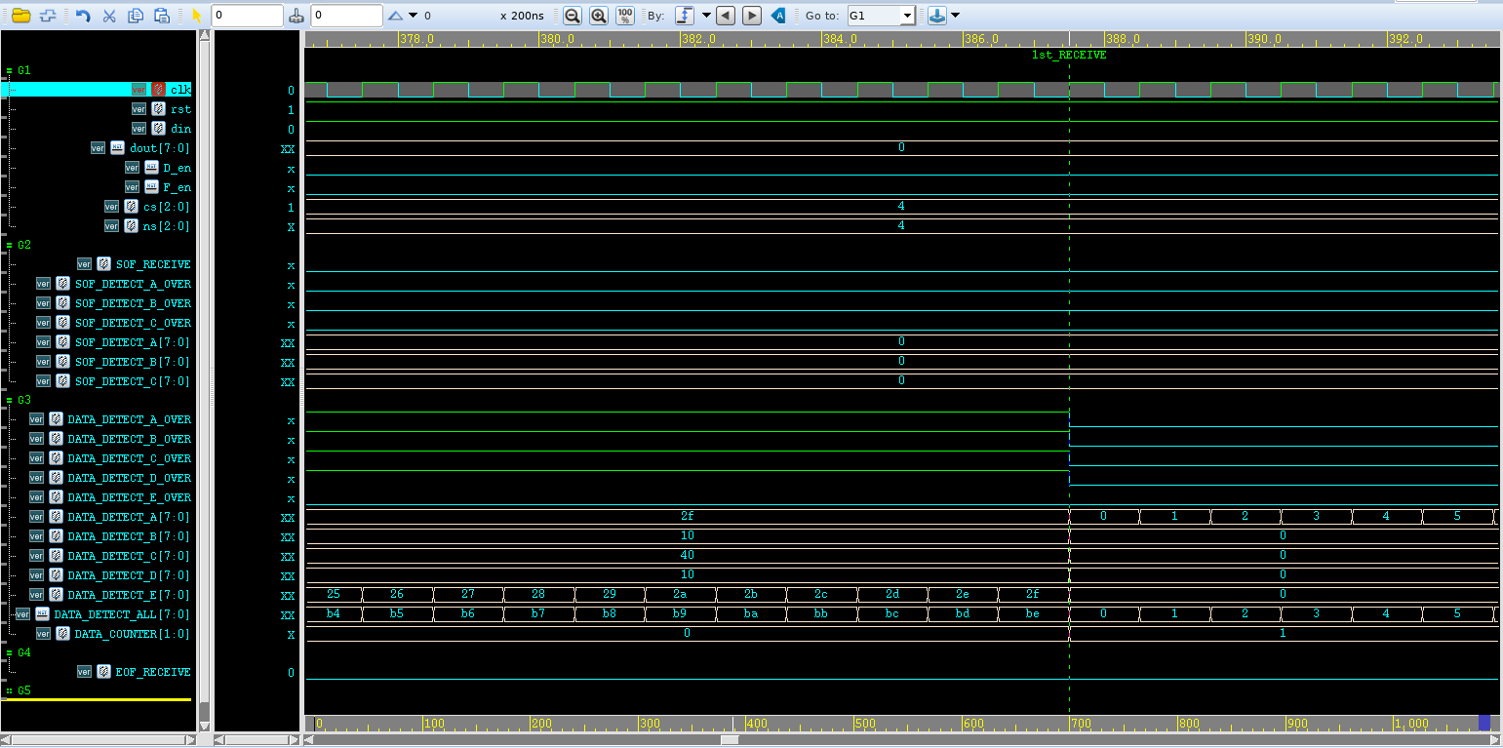Click the signal type icon beside dout[7:0]
The height and width of the screenshot is (748, 1503).
117,148
